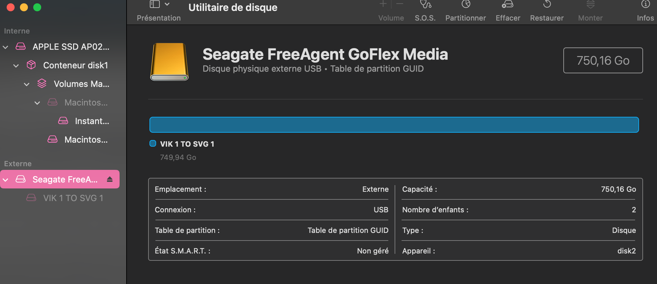Collapse the Seagate FreeA... disk entry
Image resolution: width=657 pixels, height=284 pixels.
tap(6, 180)
